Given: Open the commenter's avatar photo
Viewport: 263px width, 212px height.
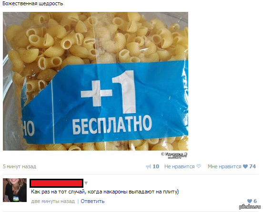Looking at the screenshot, I should click(15, 190).
